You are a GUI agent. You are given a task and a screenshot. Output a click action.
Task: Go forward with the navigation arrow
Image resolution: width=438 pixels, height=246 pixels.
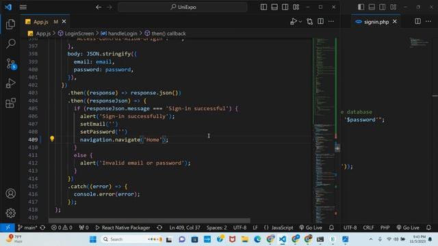(109, 7)
